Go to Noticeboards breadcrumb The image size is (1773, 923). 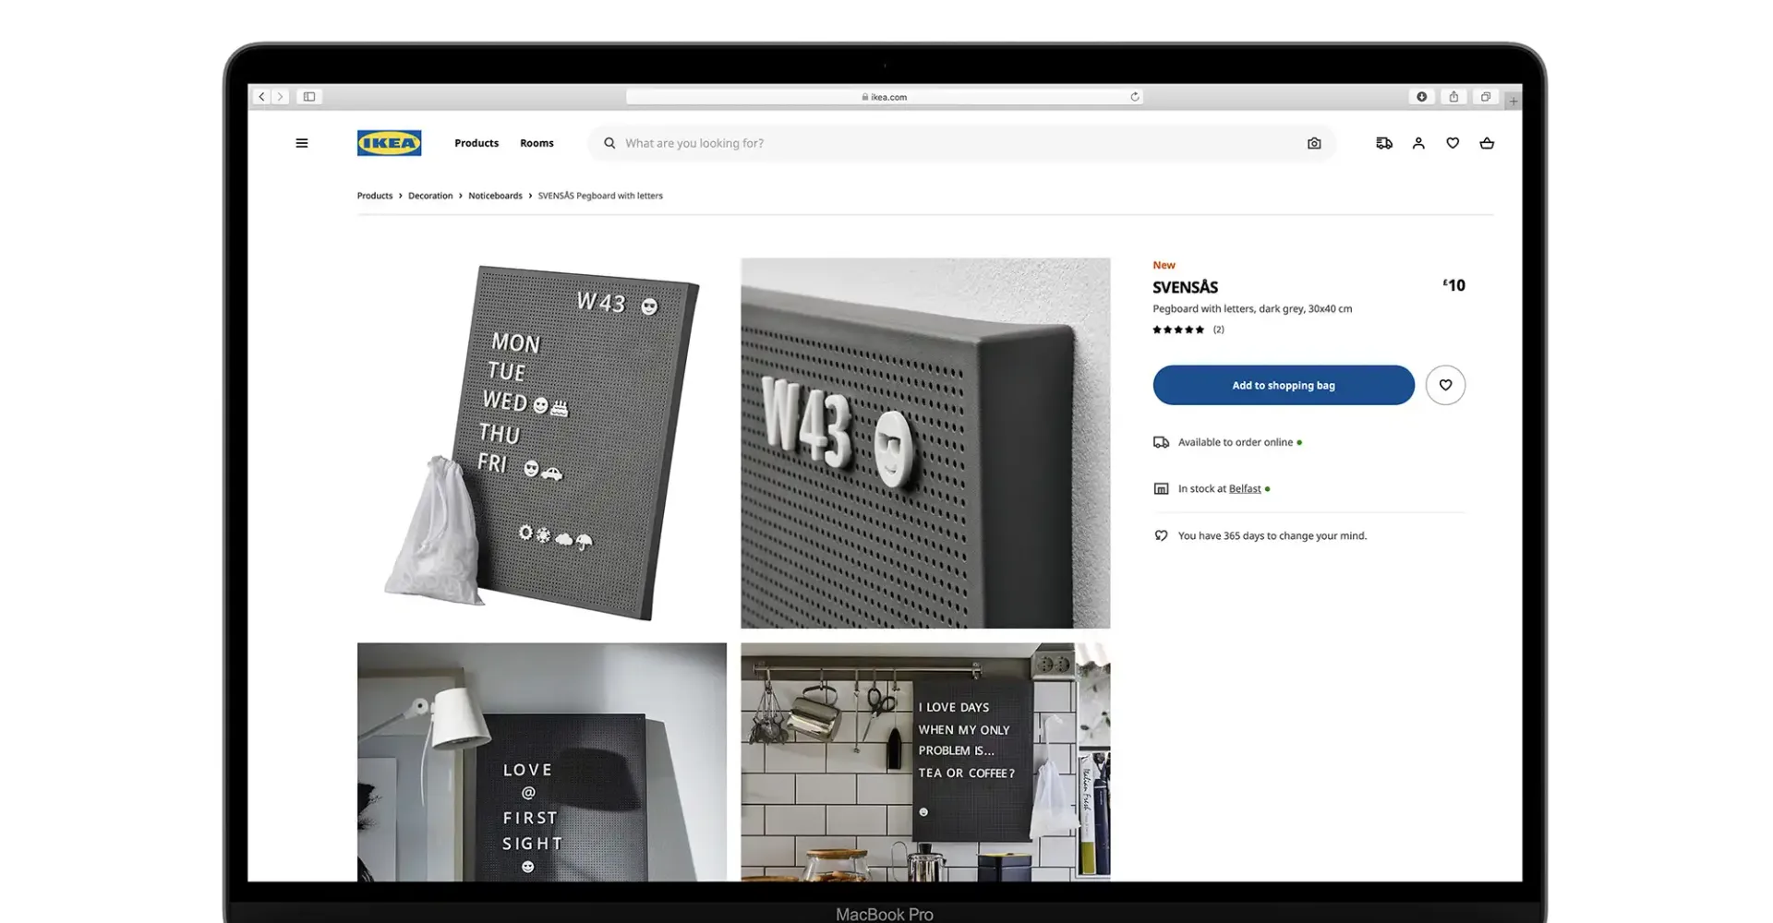point(495,196)
